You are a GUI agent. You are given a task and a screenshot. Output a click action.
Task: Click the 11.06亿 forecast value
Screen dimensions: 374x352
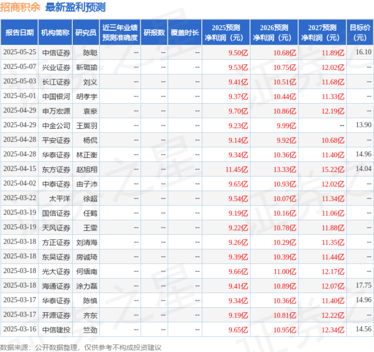pos(333,213)
